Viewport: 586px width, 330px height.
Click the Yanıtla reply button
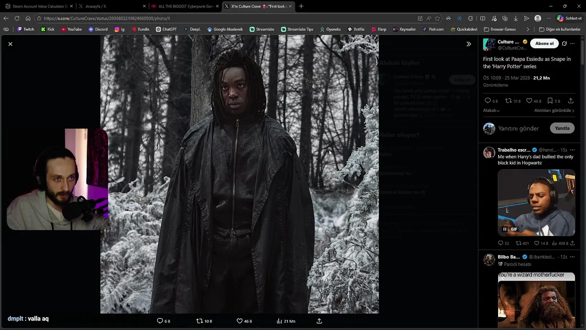click(562, 128)
